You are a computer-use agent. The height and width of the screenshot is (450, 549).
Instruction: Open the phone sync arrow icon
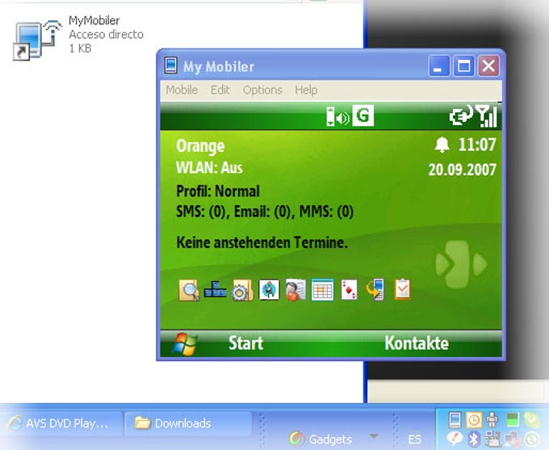[375, 290]
